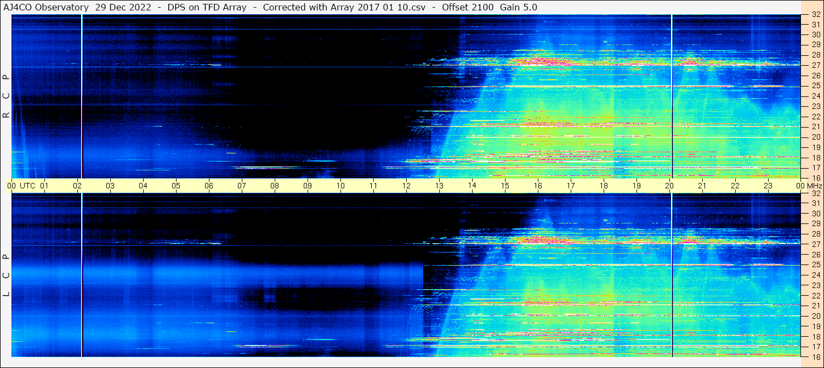The height and width of the screenshot is (368, 824).
Task: Click the 10 hour tick on UTC axis
Action: point(340,186)
